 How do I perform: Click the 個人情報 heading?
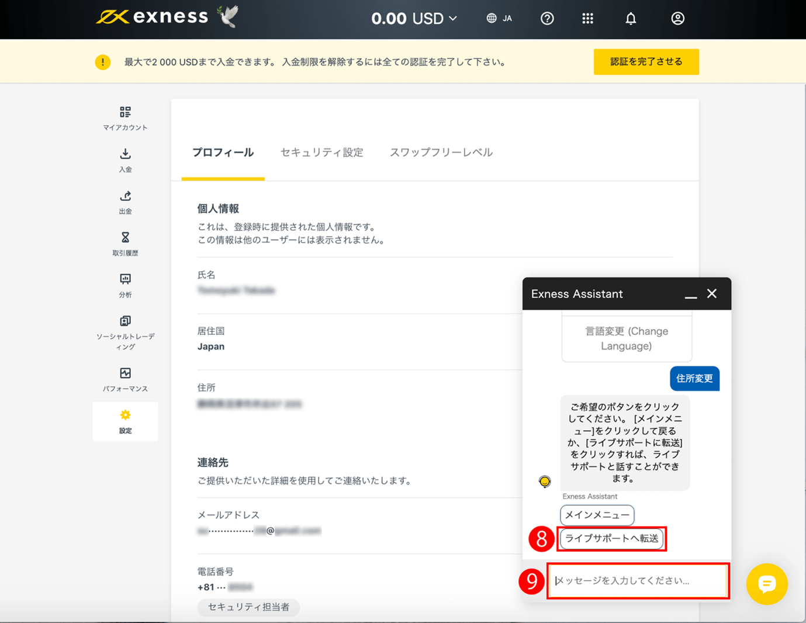click(218, 209)
